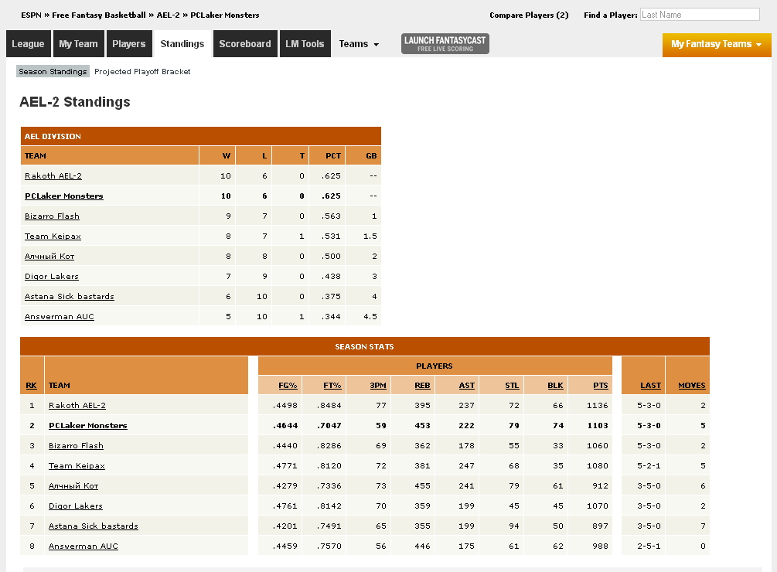
Task: Sort season stats by FT%
Action: point(332,385)
